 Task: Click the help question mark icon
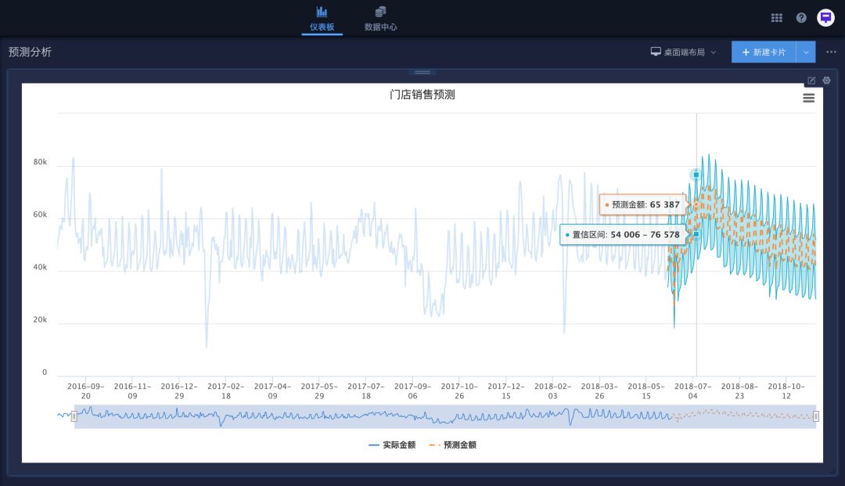801,18
